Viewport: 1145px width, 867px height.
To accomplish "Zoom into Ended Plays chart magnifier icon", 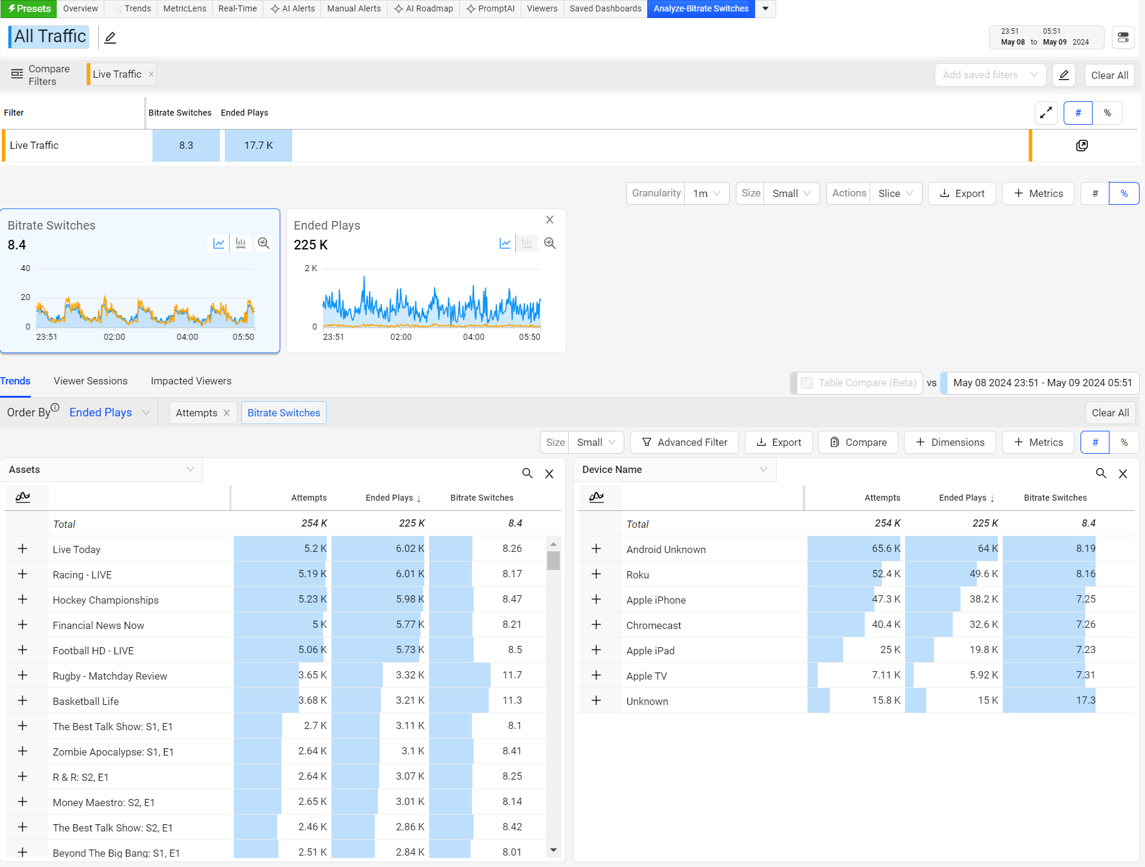I will click(550, 243).
